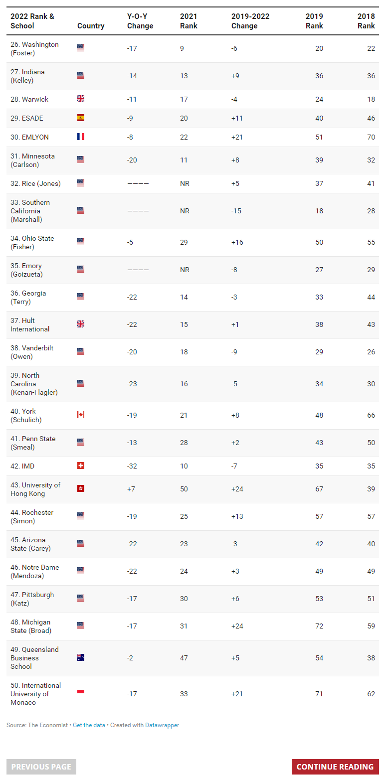Image resolution: width=383 pixels, height=779 pixels.
Task: Click the Monaco flag icon
Action: click(81, 692)
